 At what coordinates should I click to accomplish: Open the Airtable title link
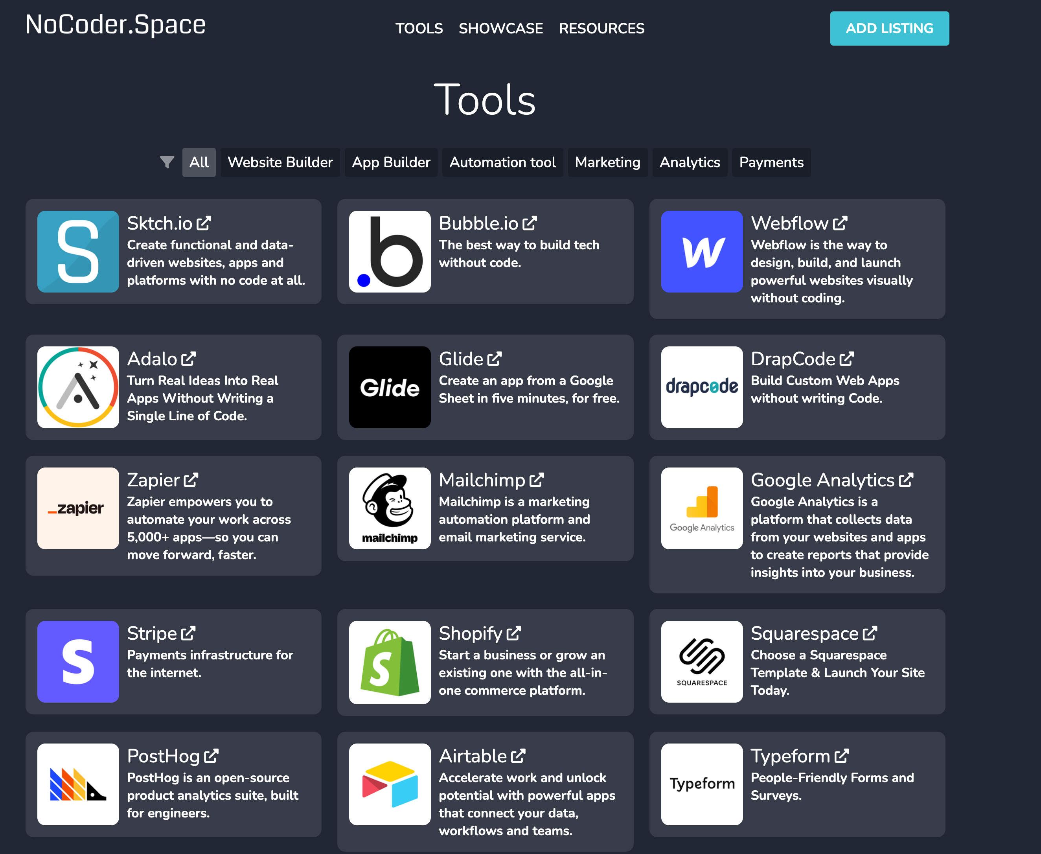pyautogui.click(x=473, y=756)
